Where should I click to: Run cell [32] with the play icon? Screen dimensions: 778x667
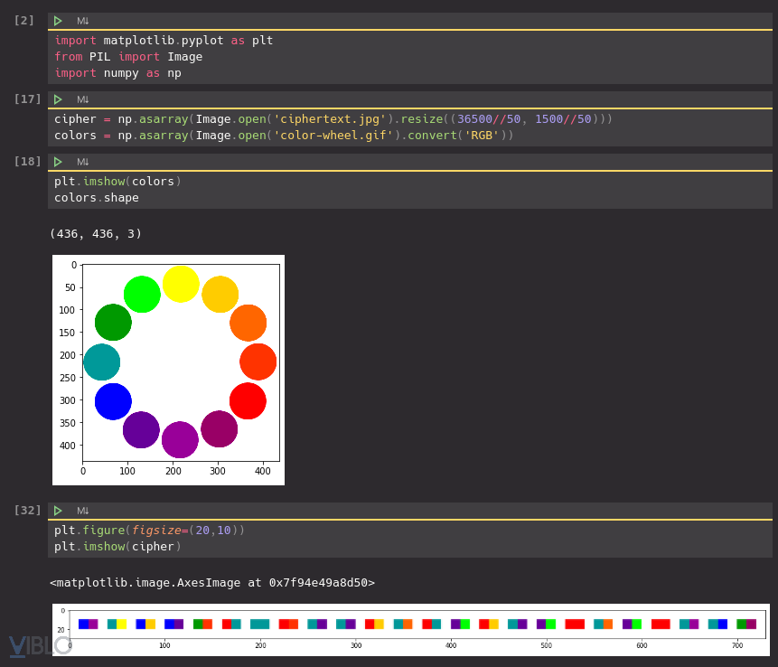[x=58, y=511]
